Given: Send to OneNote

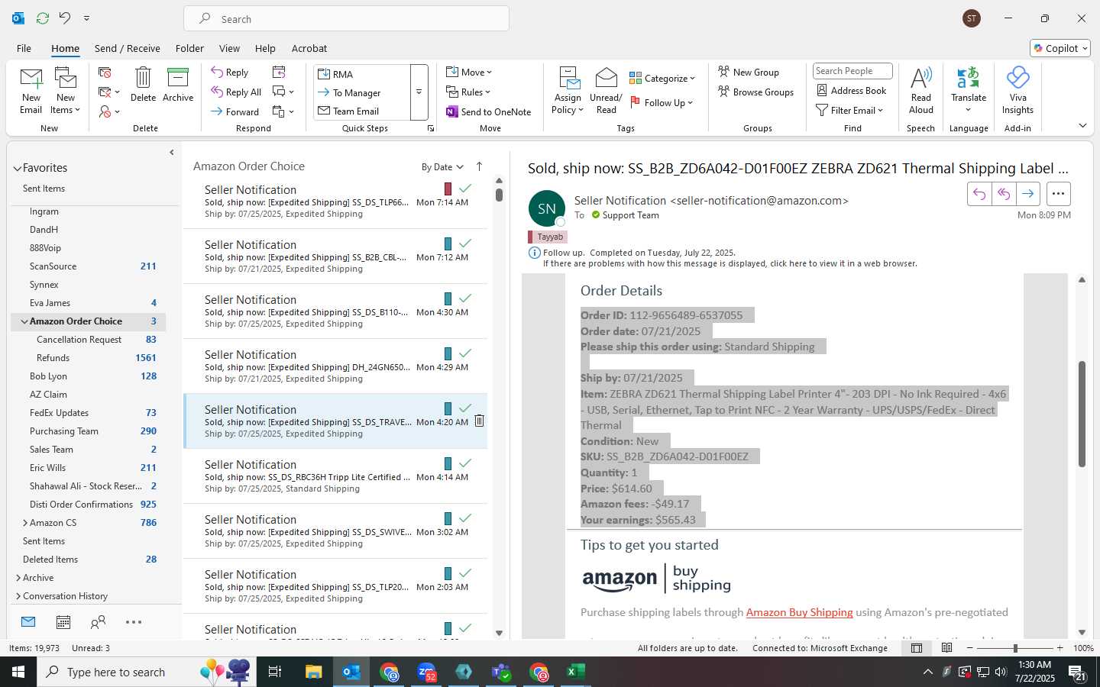Looking at the screenshot, I should pos(488,111).
